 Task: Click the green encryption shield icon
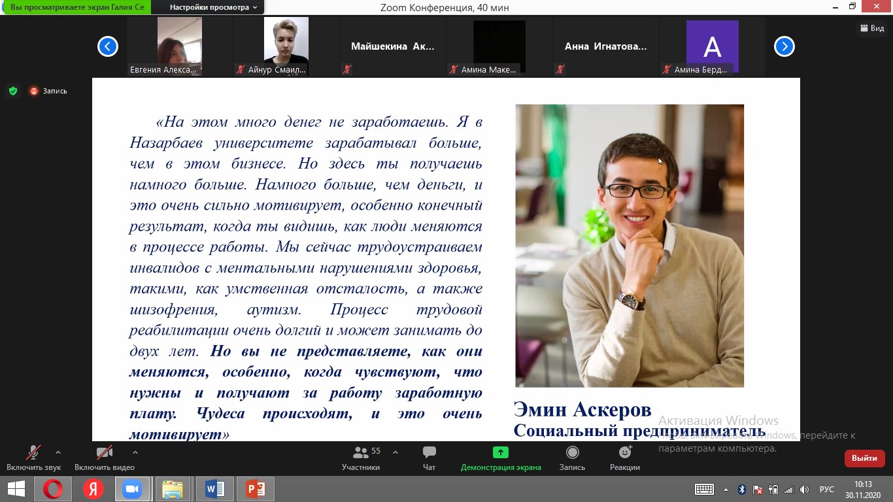[13, 91]
